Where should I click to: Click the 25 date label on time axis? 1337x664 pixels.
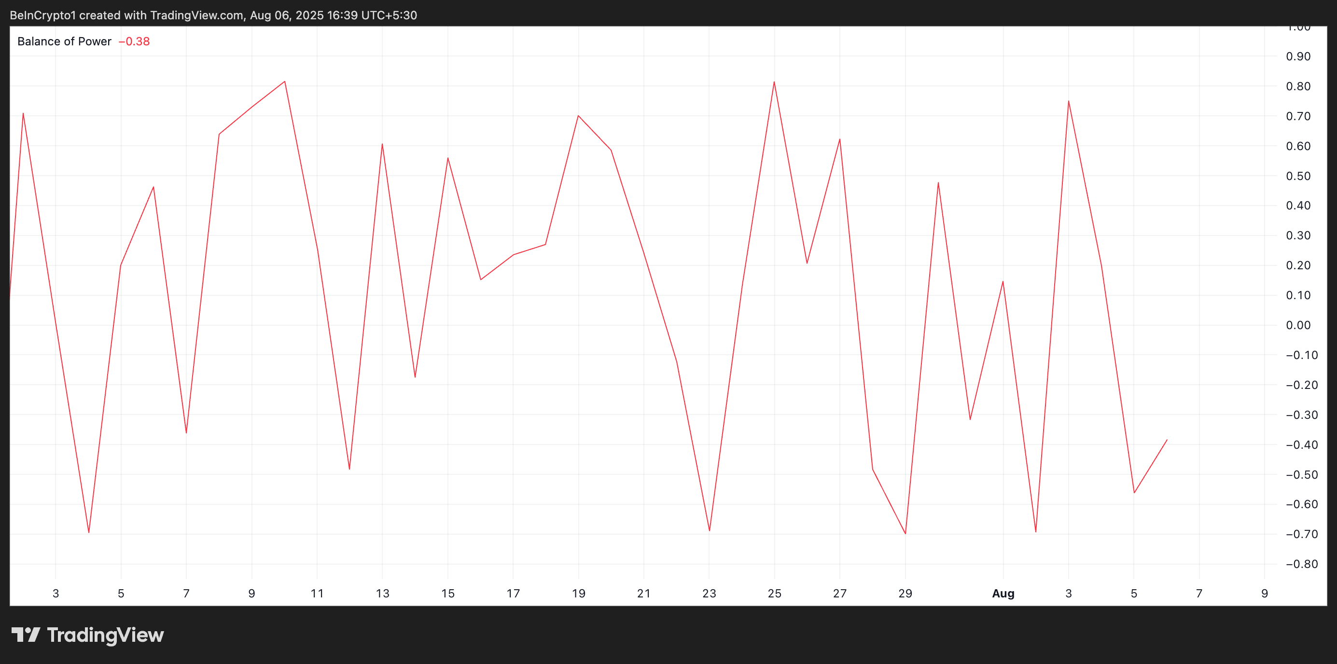click(x=774, y=594)
